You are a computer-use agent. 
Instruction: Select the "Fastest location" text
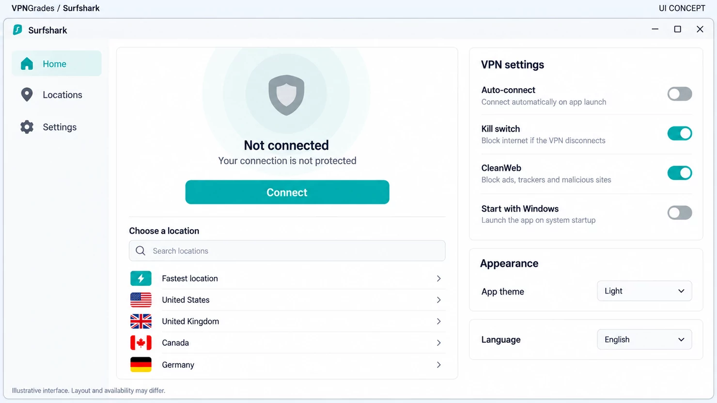pos(190,279)
